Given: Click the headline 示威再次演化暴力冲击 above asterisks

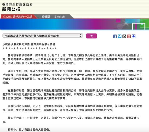Looking at the screenshot, I should pyautogui.click(x=29, y=44).
